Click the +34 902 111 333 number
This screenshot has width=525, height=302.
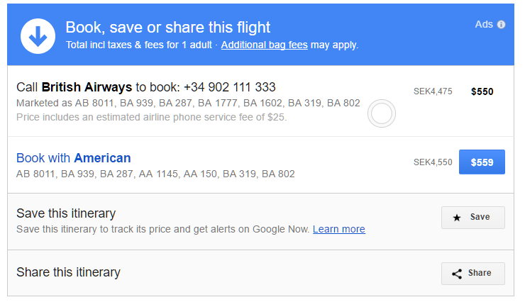[229, 87]
